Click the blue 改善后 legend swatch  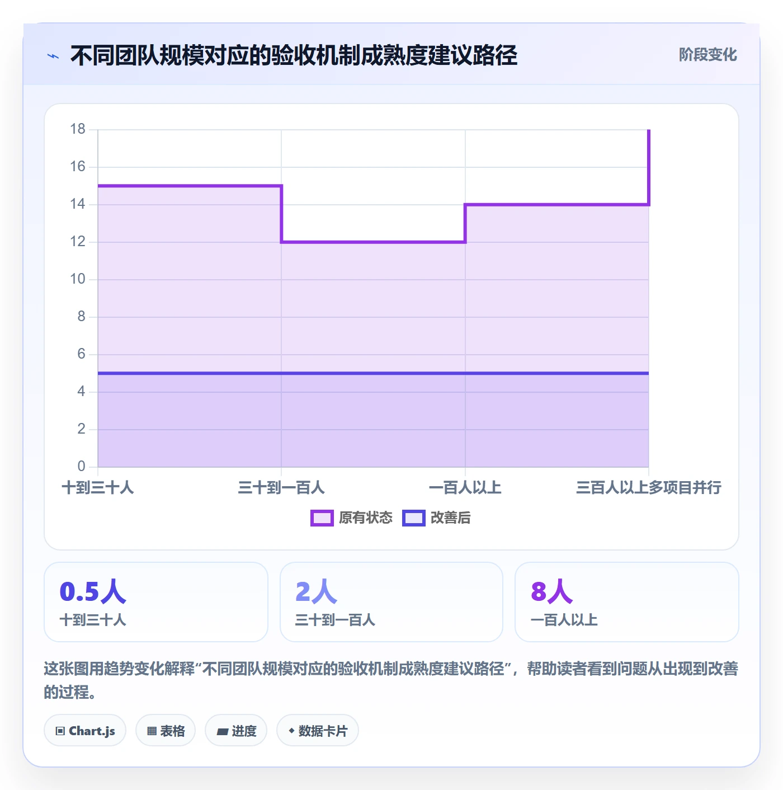click(413, 518)
